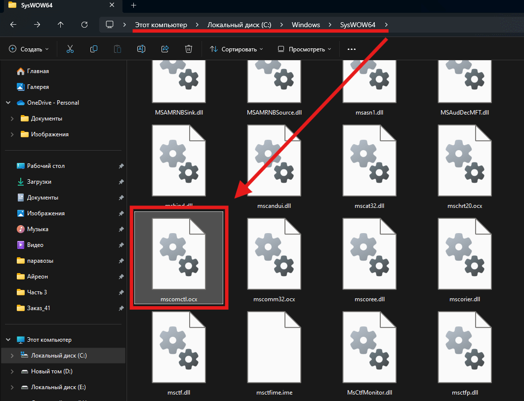Select the mscat32.dll file
The height and width of the screenshot is (401, 524).
coord(369,167)
